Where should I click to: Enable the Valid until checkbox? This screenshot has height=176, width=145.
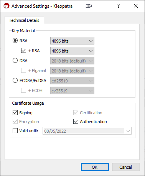(15, 131)
